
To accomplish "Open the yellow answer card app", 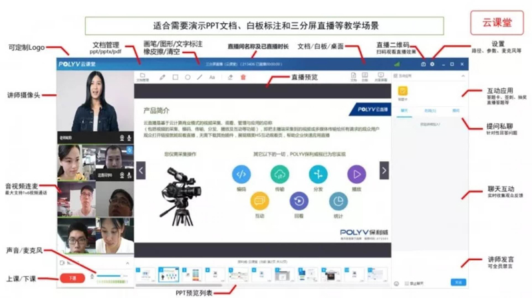I will pyautogui.click(x=402, y=91).
